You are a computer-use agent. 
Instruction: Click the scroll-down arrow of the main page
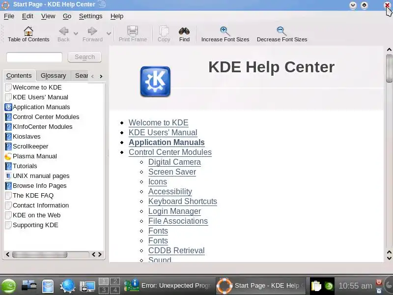pos(389,258)
